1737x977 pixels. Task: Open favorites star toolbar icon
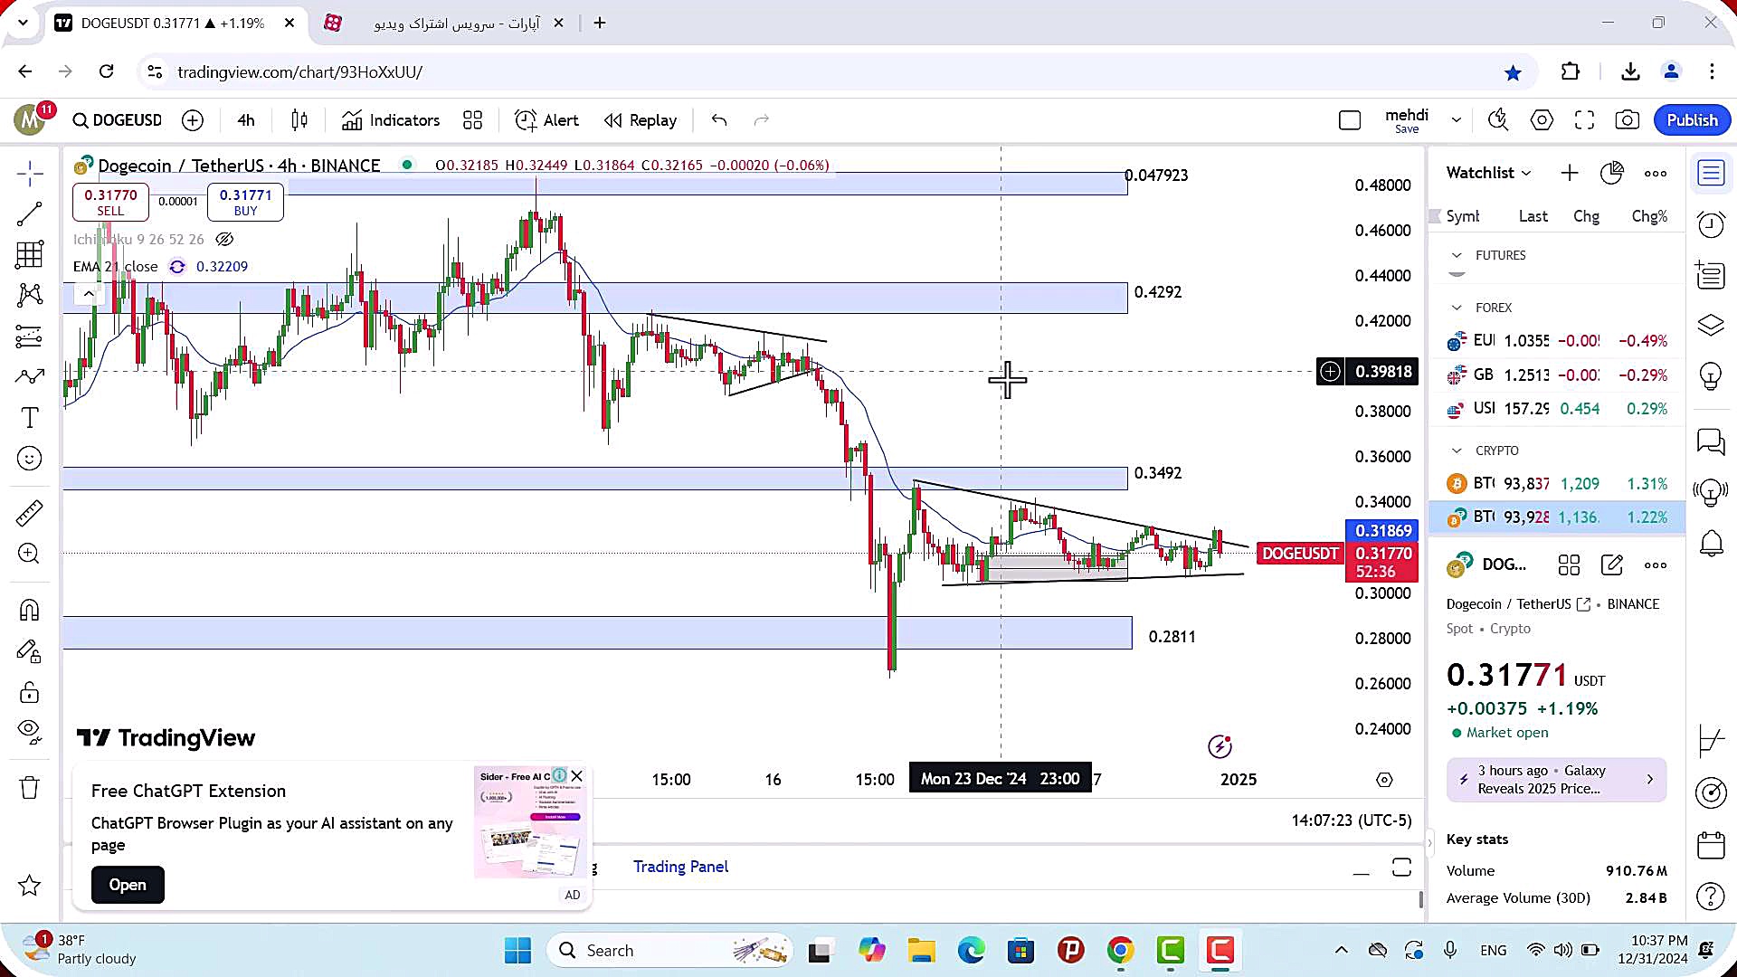[x=29, y=886]
